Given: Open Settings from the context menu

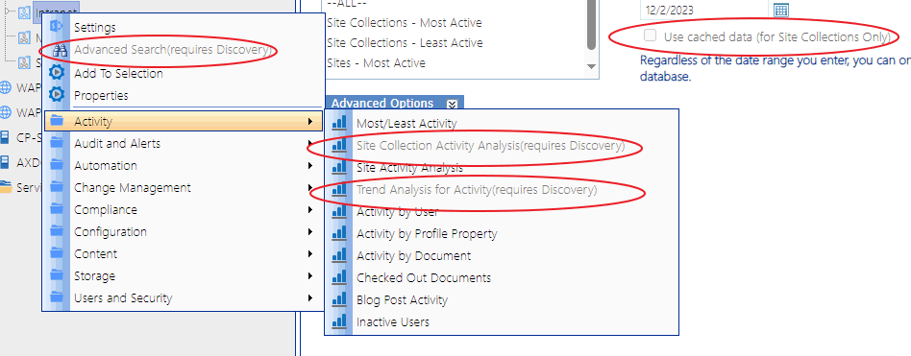Looking at the screenshot, I should pyautogui.click(x=95, y=27).
